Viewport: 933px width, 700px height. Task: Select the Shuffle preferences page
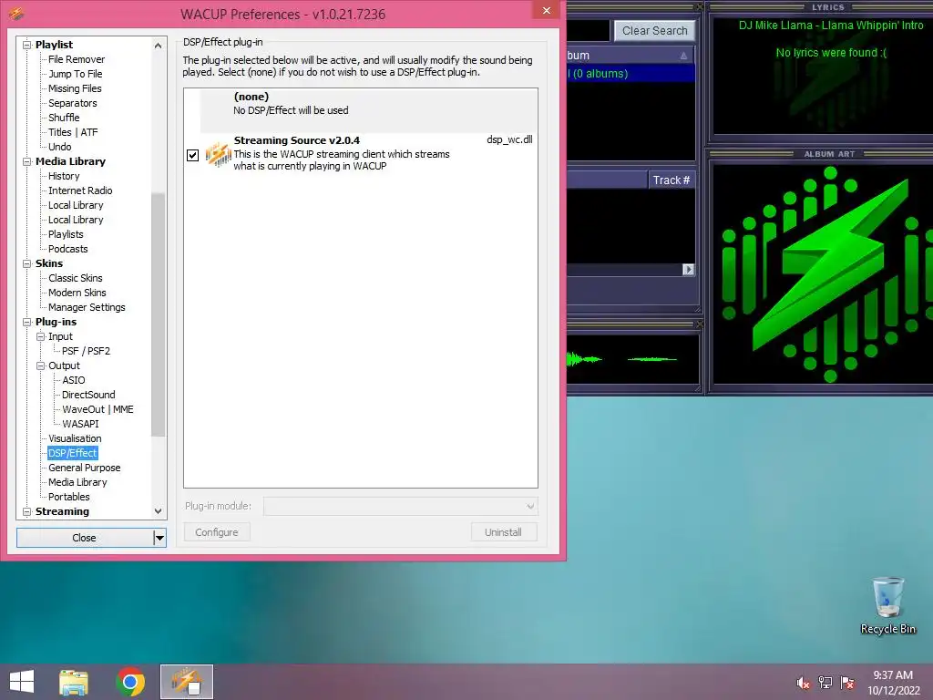coord(64,118)
